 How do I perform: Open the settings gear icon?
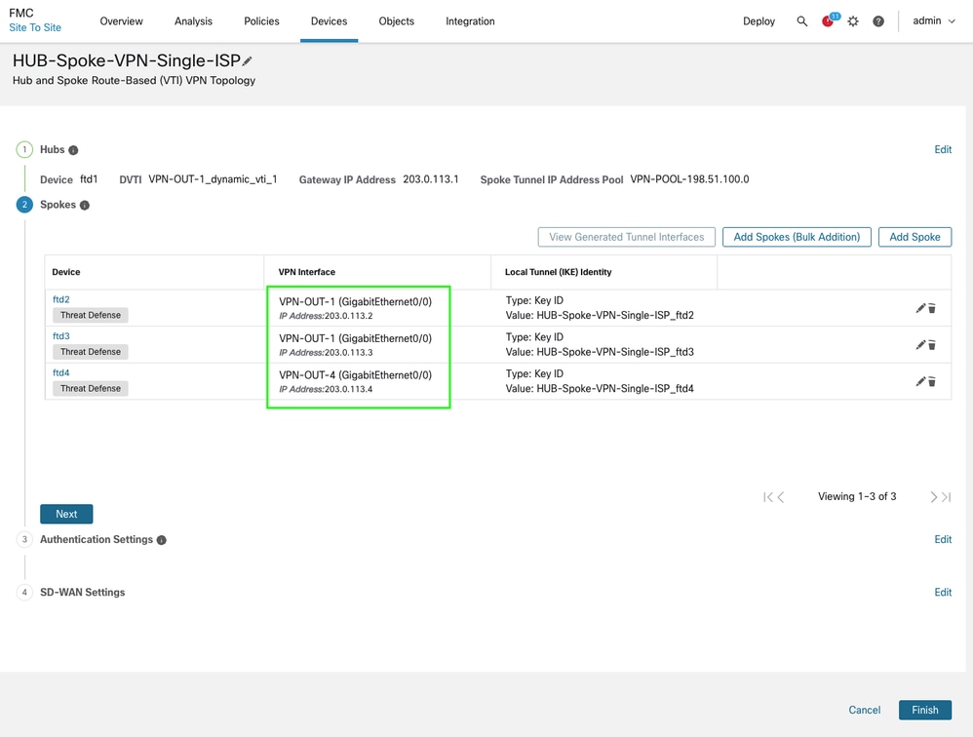[x=853, y=21]
